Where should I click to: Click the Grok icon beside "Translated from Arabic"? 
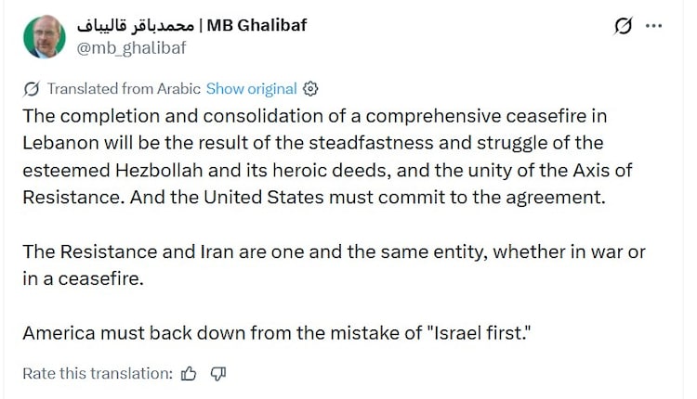point(31,89)
